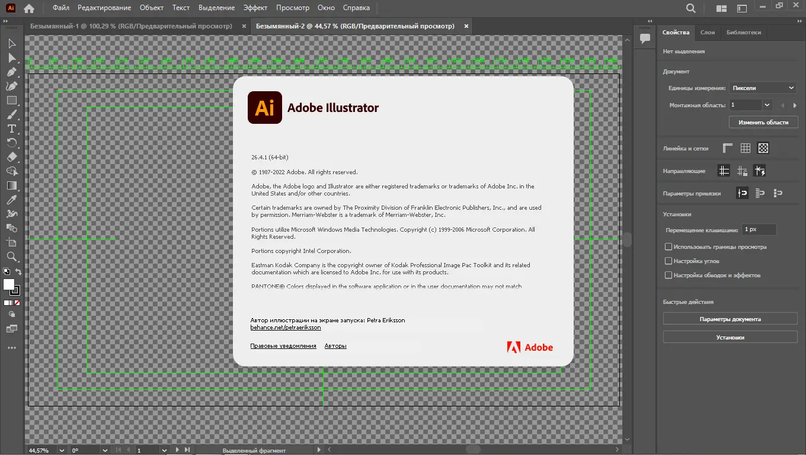Viewport: 806px width, 455px height.
Task: Open zoom level dropdown in status bar
Action: tap(62, 450)
